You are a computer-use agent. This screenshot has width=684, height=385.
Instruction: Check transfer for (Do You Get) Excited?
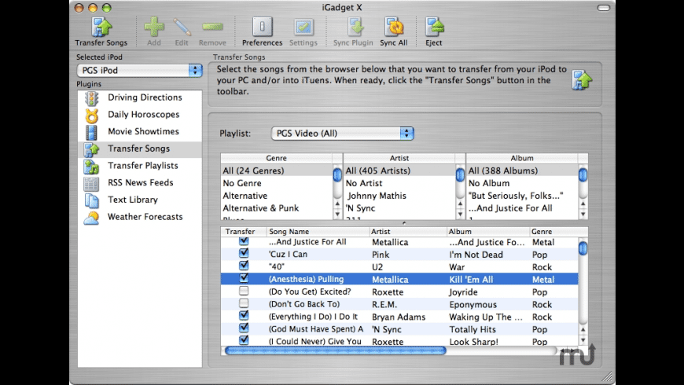coord(244,291)
